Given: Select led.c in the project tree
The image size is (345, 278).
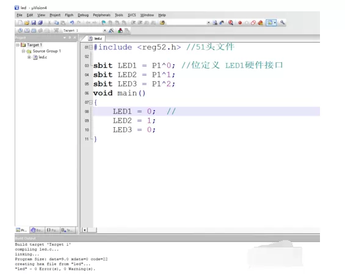Looking at the screenshot, I should coord(43,57).
